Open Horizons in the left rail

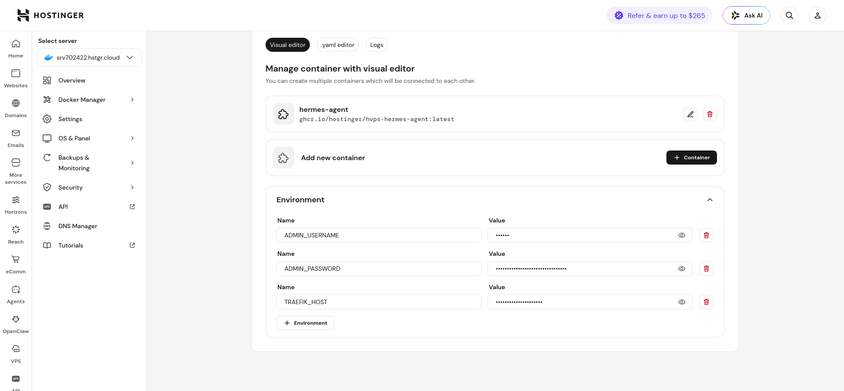click(x=16, y=205)
